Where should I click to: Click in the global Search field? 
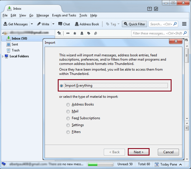click(163, 24)
